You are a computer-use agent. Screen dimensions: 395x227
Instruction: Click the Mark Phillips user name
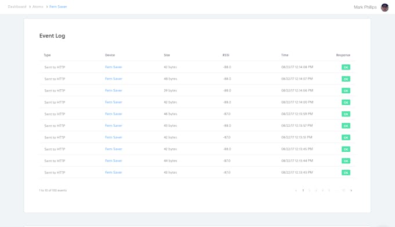tap(365, 7)
